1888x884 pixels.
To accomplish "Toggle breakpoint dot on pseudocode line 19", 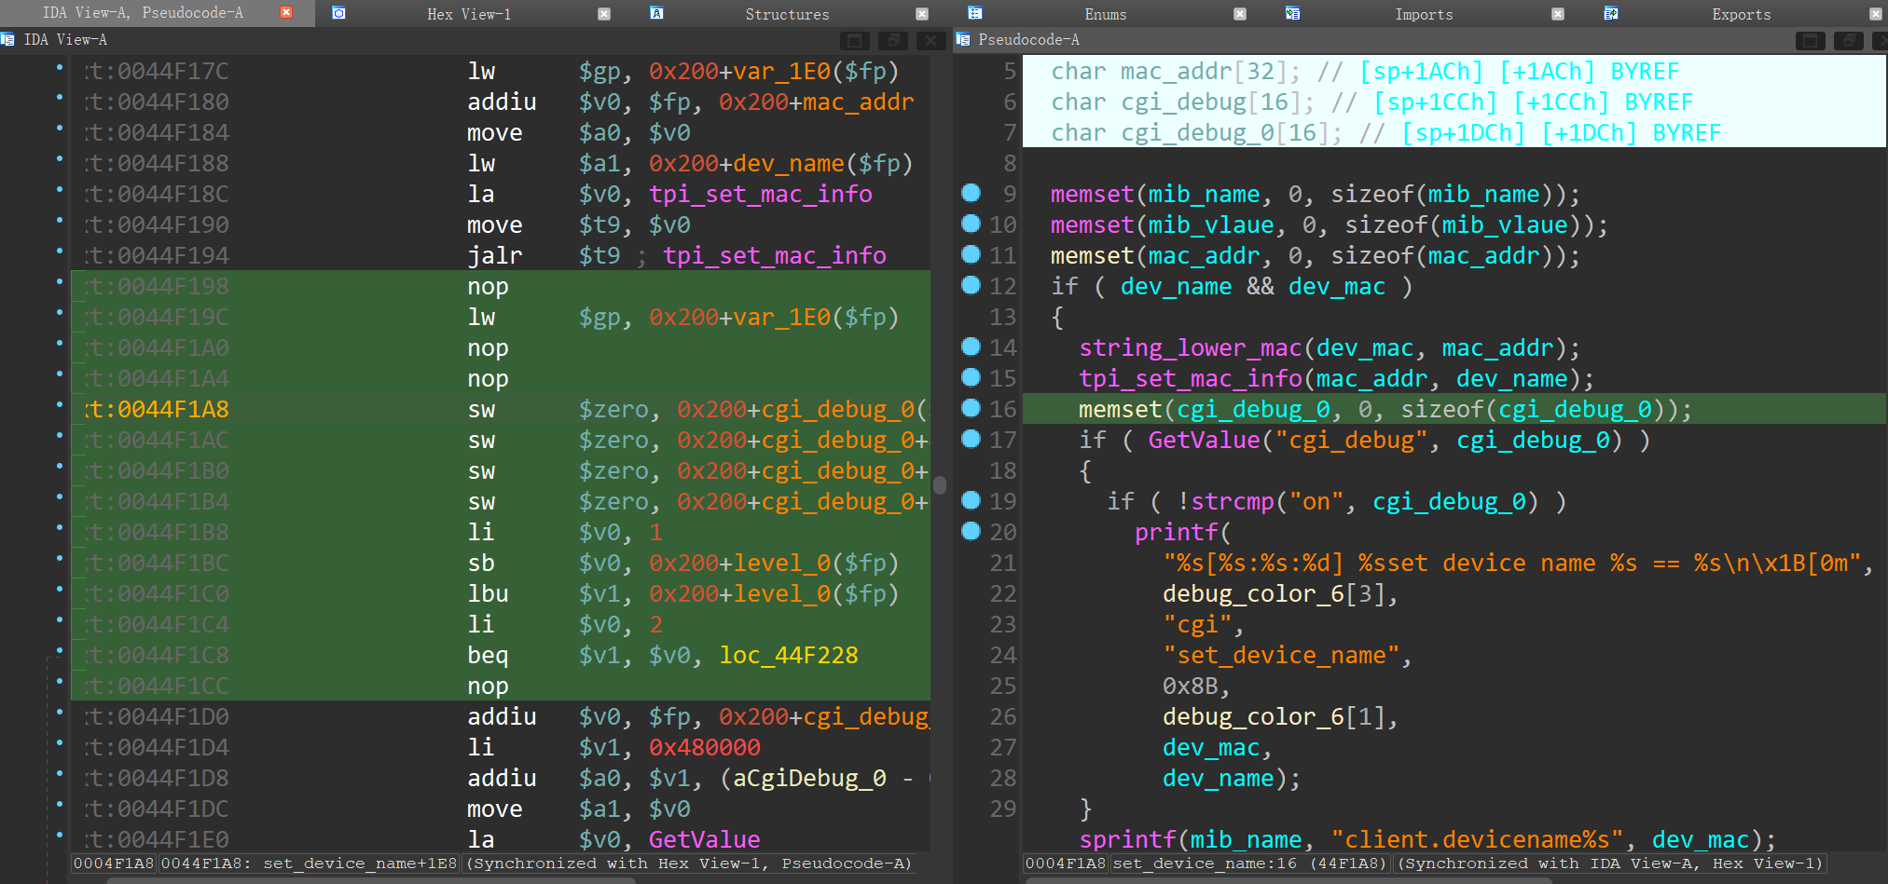I will [971, 500].
